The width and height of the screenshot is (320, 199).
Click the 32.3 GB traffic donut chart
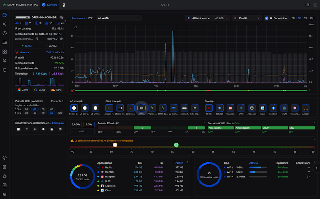click(82, 176)
